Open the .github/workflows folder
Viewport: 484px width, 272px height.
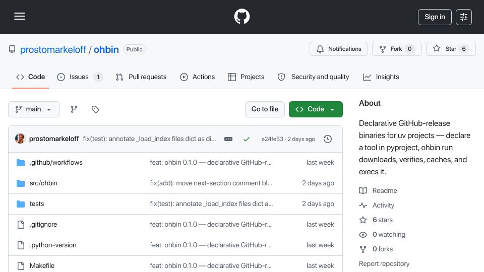coord(56,163)
